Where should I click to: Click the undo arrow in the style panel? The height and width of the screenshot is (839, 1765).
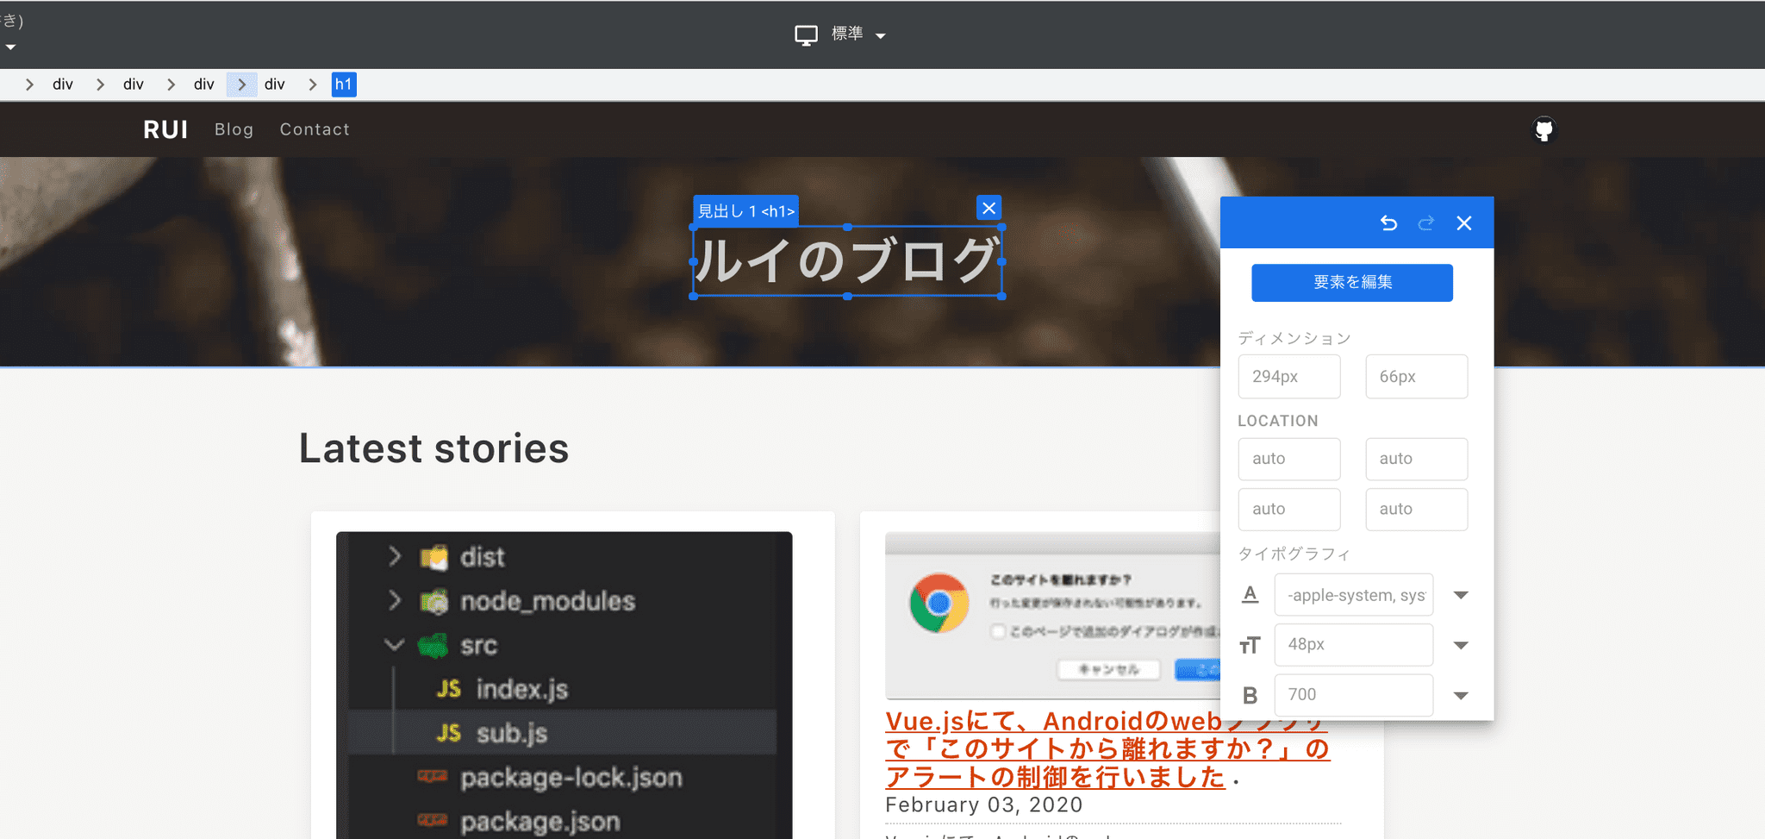1388,223
